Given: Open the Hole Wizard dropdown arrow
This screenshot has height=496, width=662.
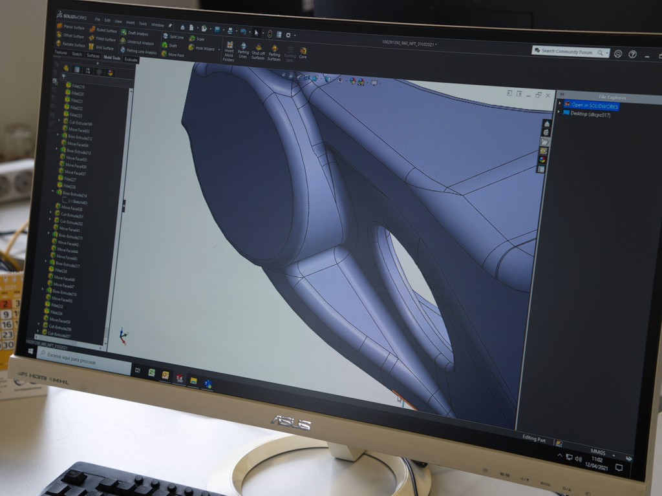Looking at the screenshot, I should pos(220,49).
